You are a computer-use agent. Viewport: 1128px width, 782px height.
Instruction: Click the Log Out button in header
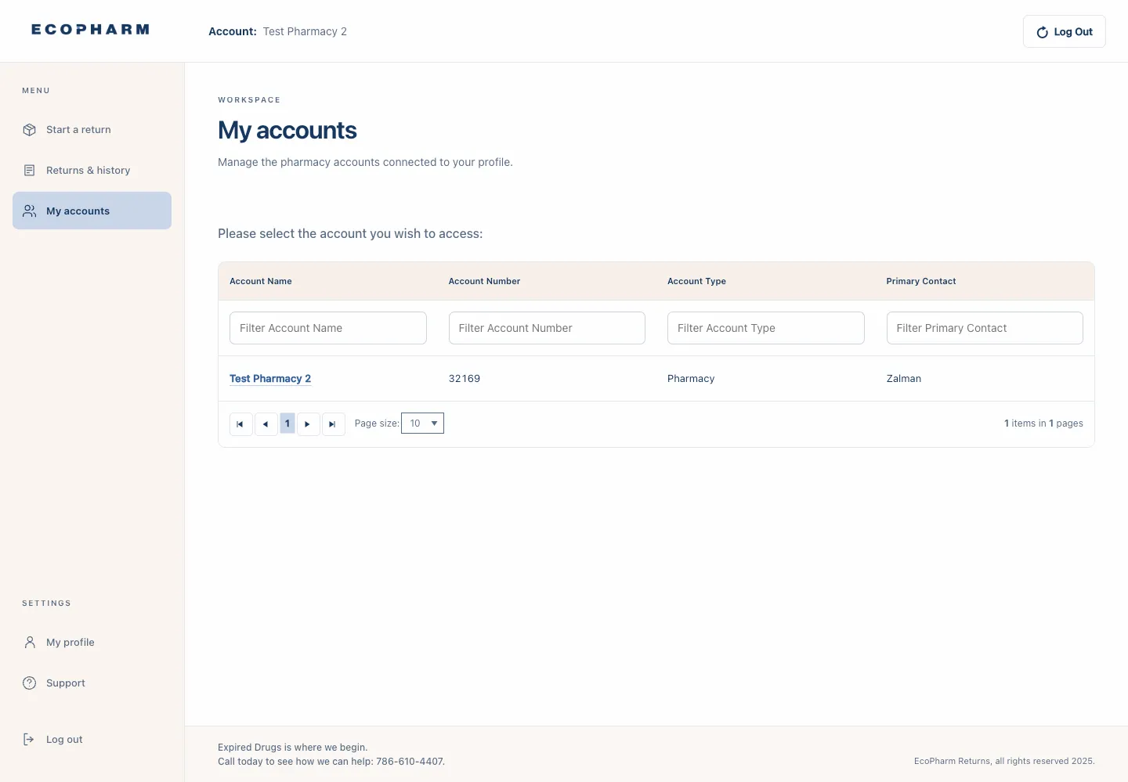1064,31
